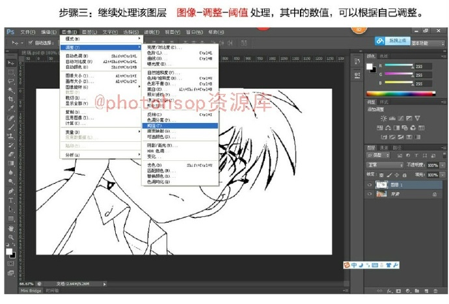Delete layer using trash icon
449x304 pixels.
coord(435,291)
